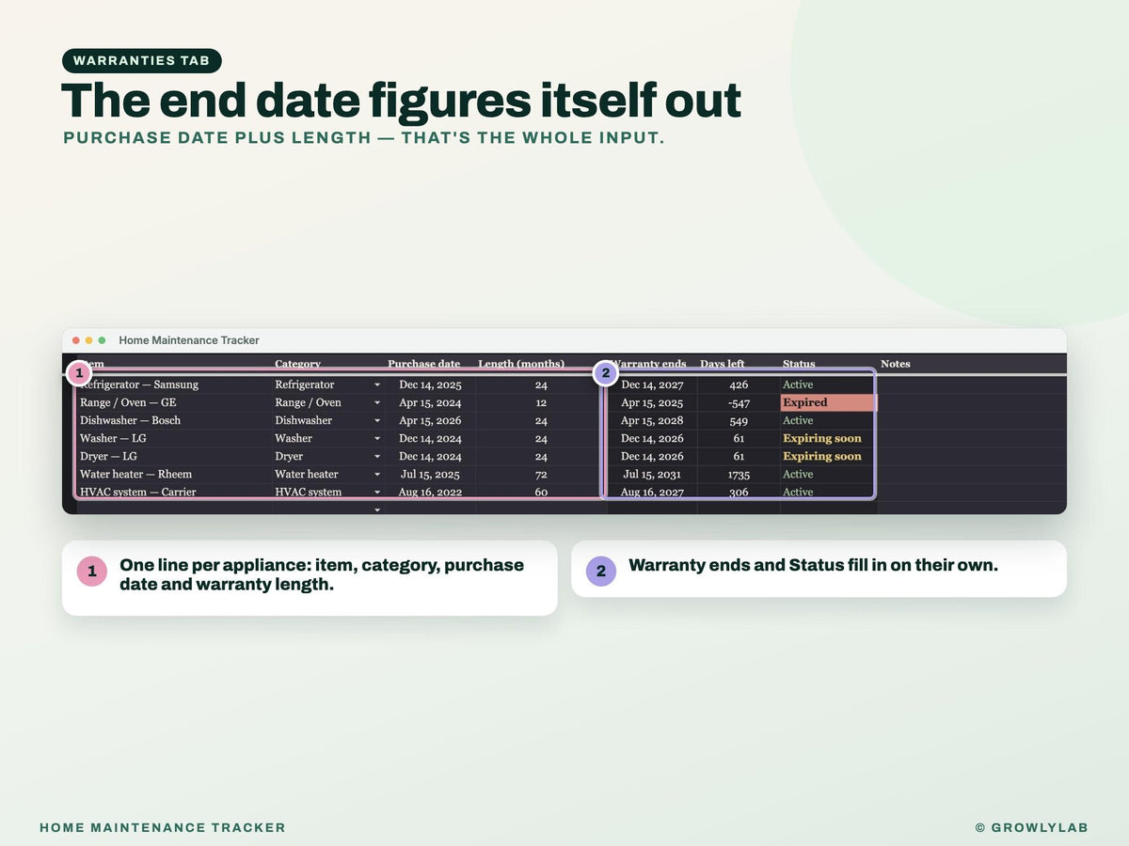The width and height of the screenshot is (1129, 846).
Task: Click days left value '426'
Action: coord(739,384)
